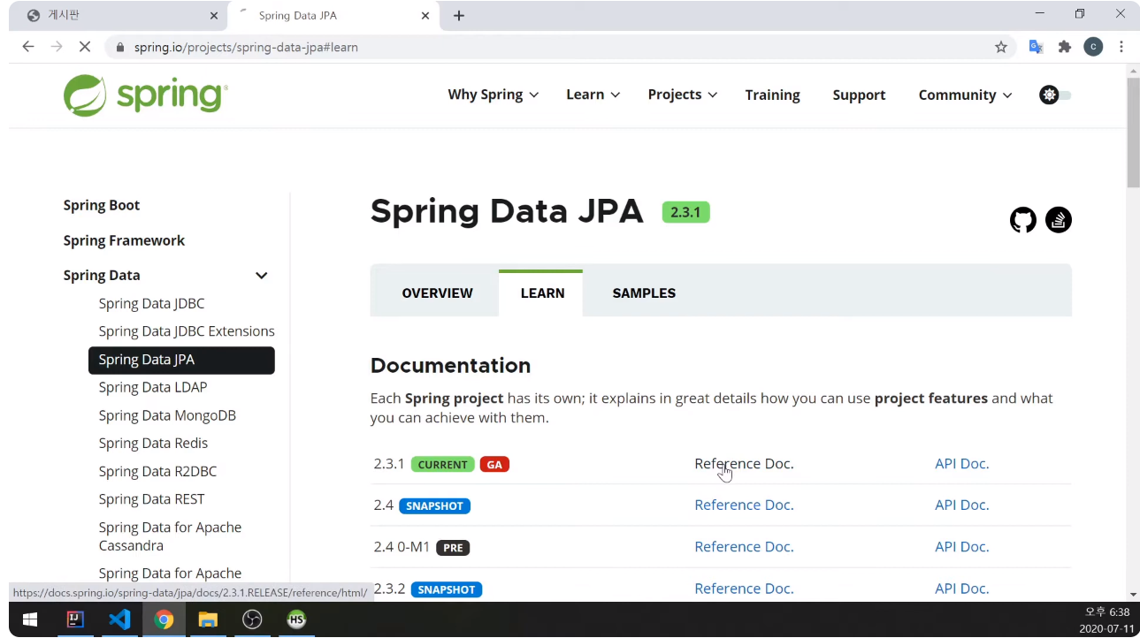Expand the Community navigation menu
The height and width of the screenshot is (638, 1140).
[966, 95]
